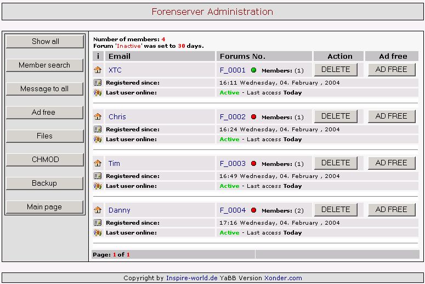This screenshot has height=284, width=425.
Task: Select registration icon in Chris's entry
Action: [98, 129]
